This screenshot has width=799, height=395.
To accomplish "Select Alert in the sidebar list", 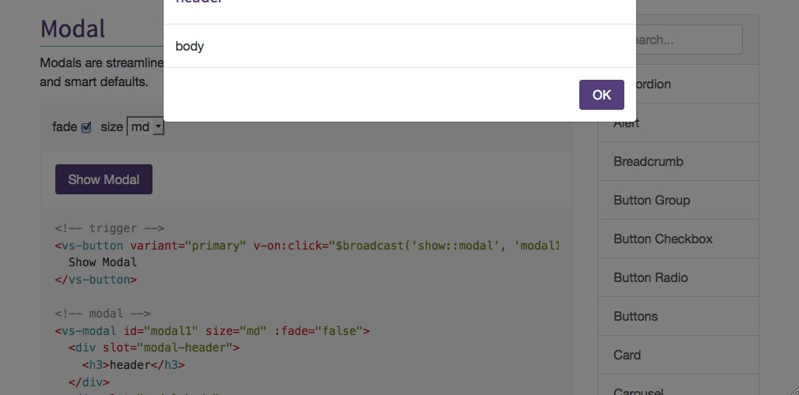I will (677, 123).
